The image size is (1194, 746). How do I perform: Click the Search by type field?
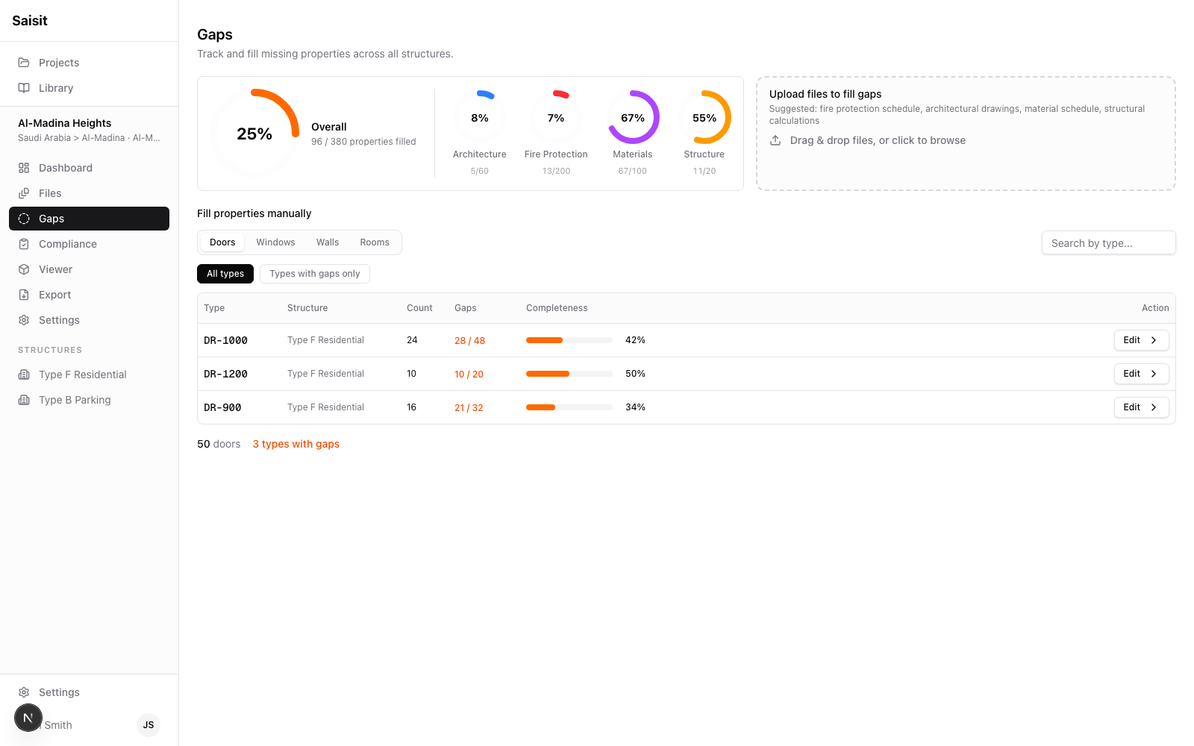1108,243
